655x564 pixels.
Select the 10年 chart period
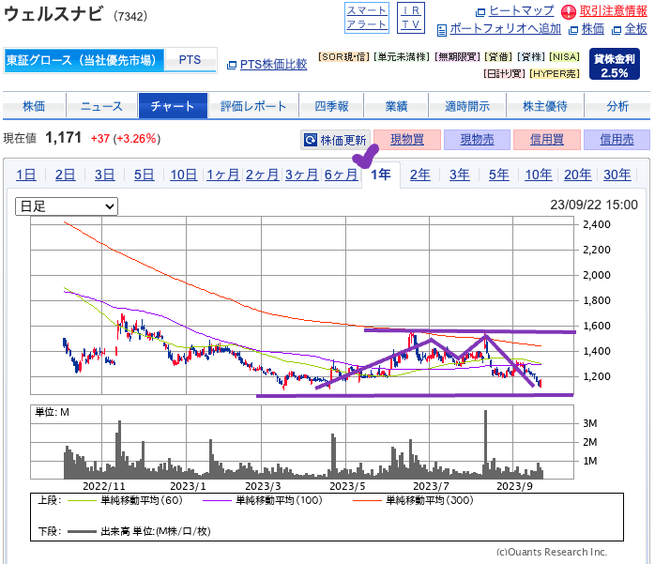click(539, 175)
